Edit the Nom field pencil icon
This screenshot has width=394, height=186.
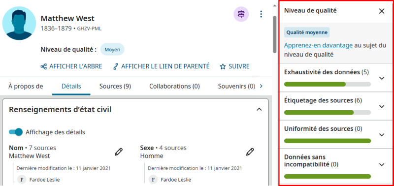tap(119, 152)
